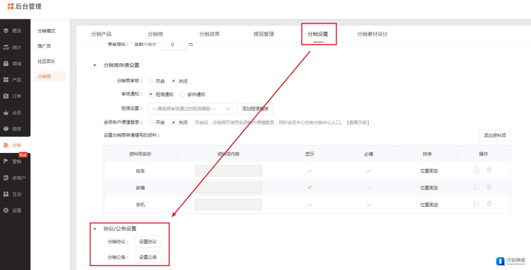Collapse the 分销商申请设置 section
This screenshot has height=270, width=531.
coord(95,65)
